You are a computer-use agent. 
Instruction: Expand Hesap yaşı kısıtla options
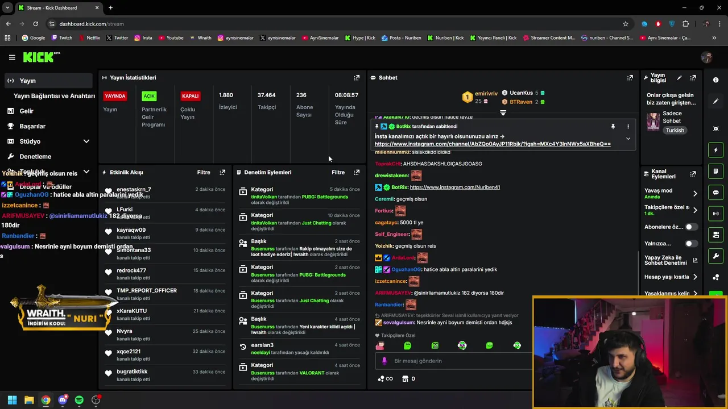(x=695, y=277)
